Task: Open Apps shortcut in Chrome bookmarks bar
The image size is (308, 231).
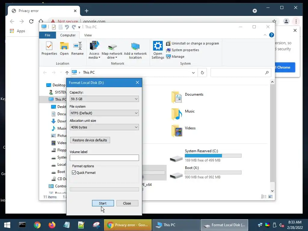Action: [x=17, y=31]
